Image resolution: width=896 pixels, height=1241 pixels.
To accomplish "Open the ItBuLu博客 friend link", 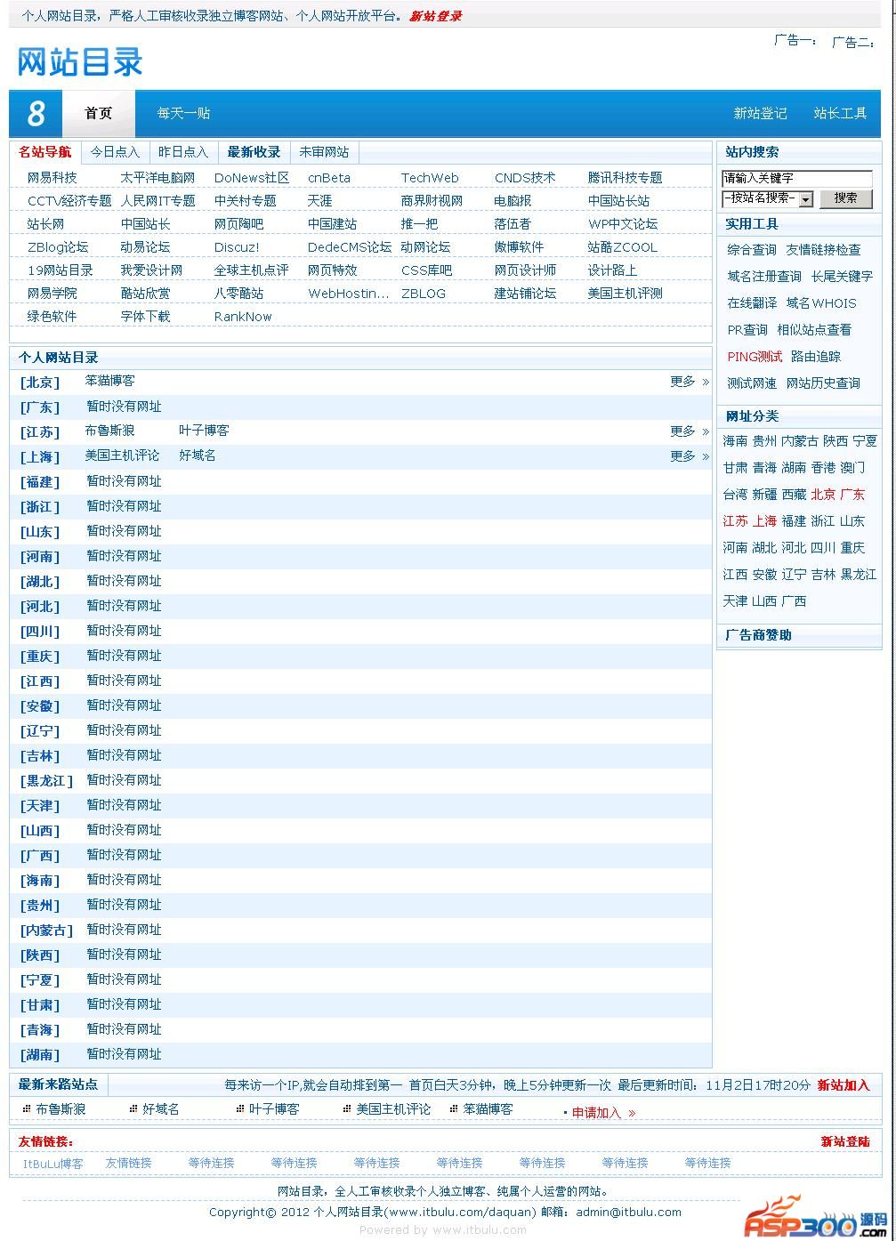I will (x=53, y=1164).
